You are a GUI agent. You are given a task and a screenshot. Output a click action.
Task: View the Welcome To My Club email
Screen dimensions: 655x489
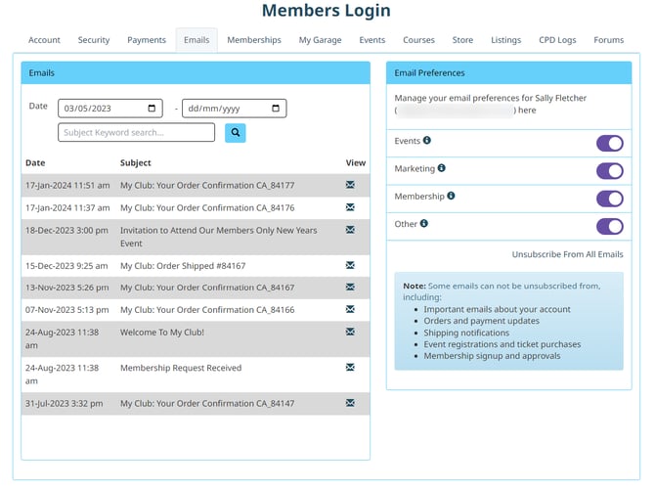[x=350, y=333]
